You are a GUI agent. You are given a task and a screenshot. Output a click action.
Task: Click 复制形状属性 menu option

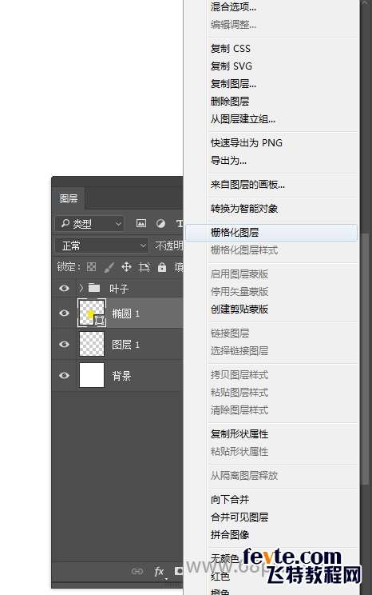pos(239,434)
